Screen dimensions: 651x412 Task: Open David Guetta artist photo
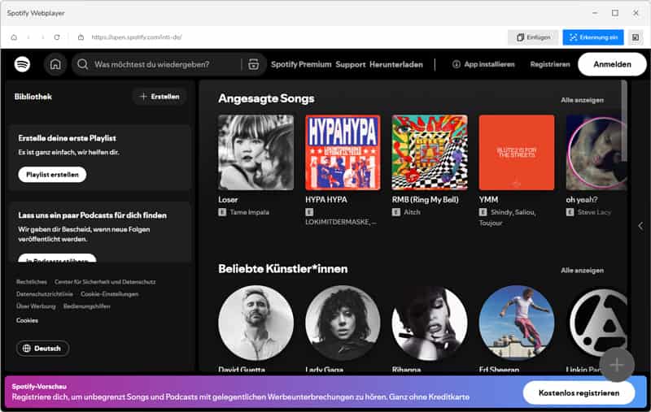256,323
